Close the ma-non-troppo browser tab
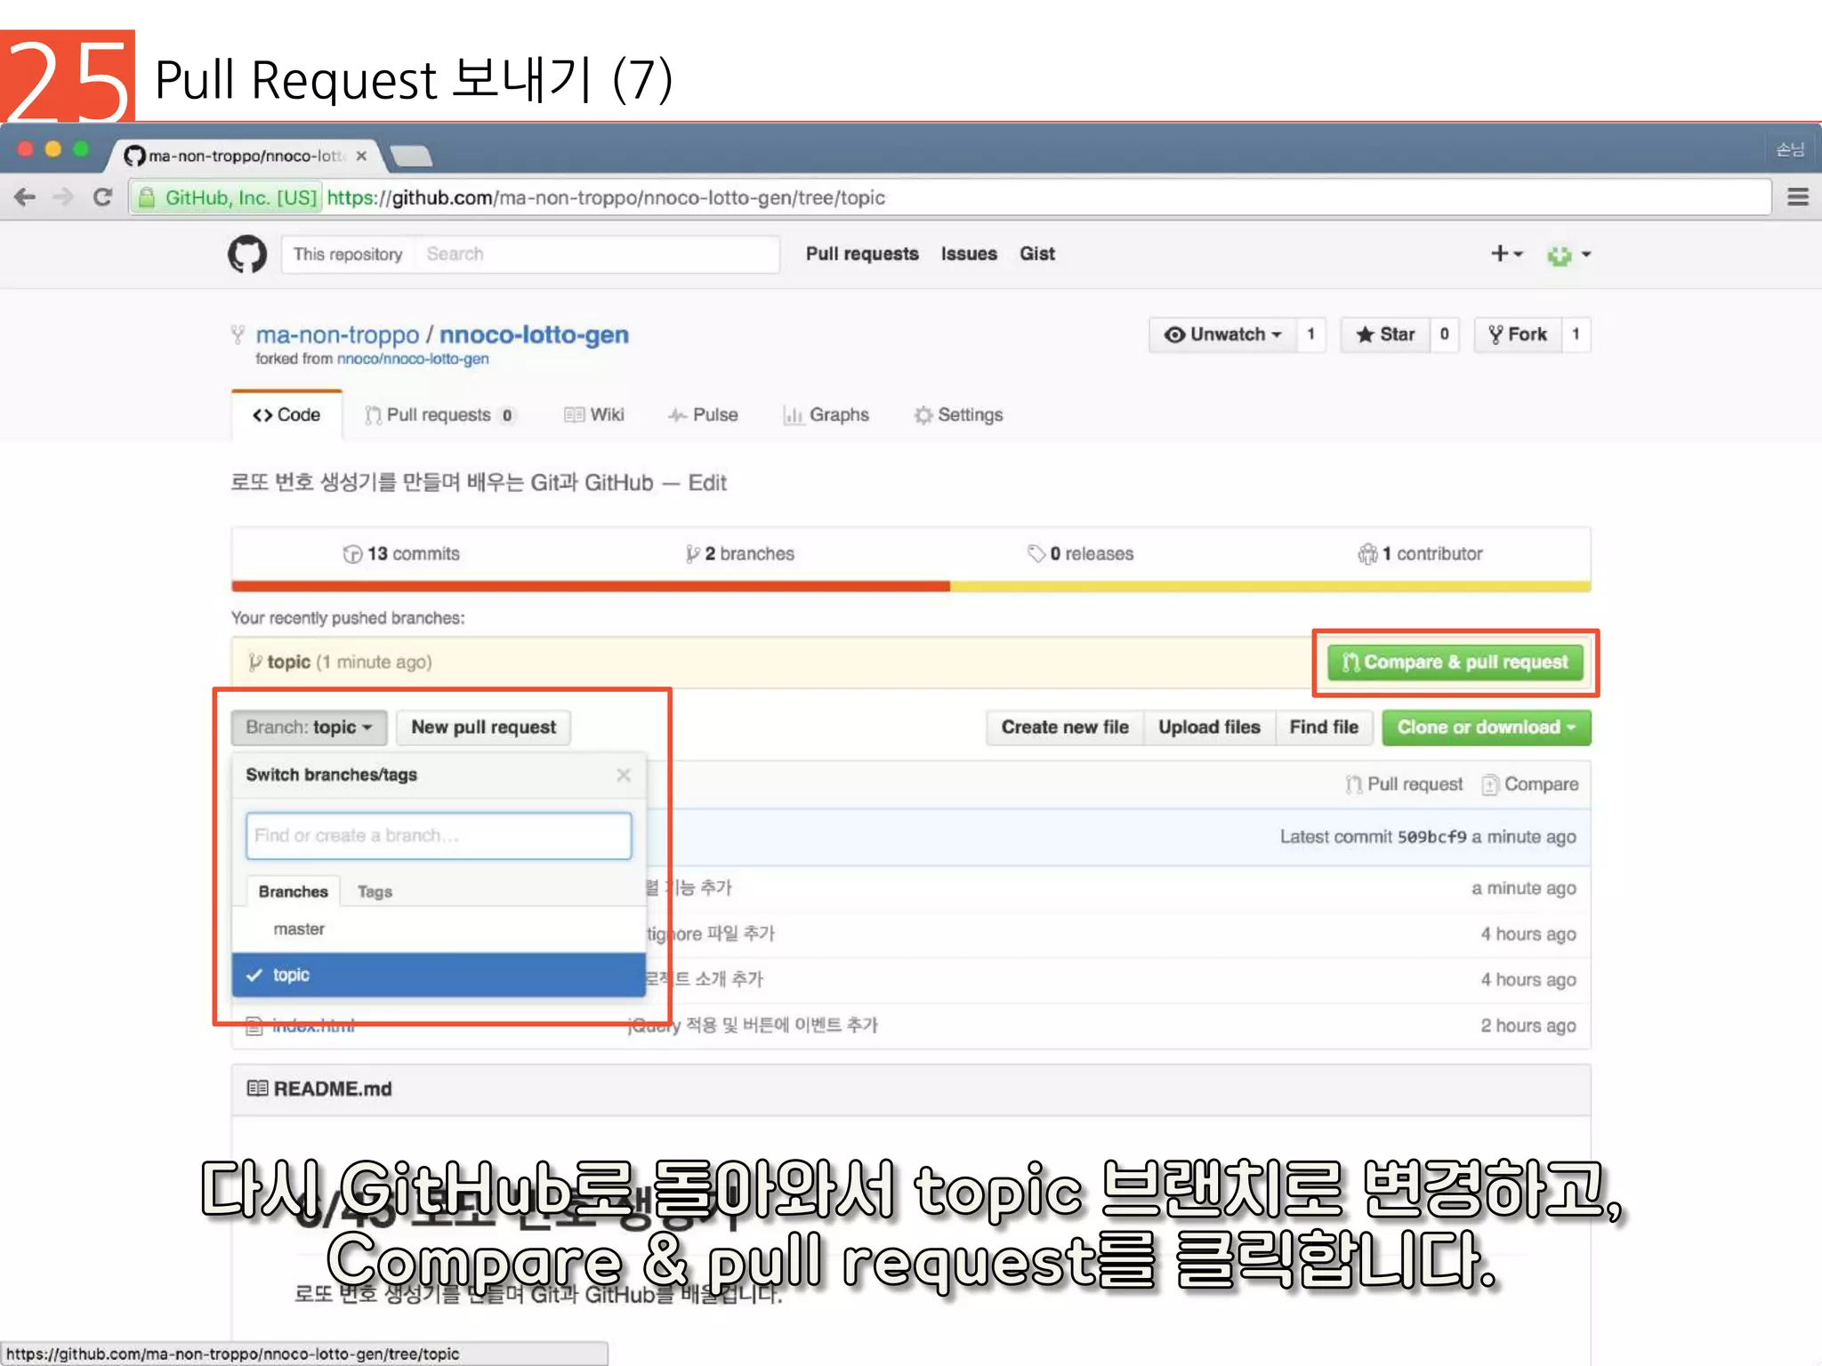This screenshot has width=1822, height=1366. point(361,156)
